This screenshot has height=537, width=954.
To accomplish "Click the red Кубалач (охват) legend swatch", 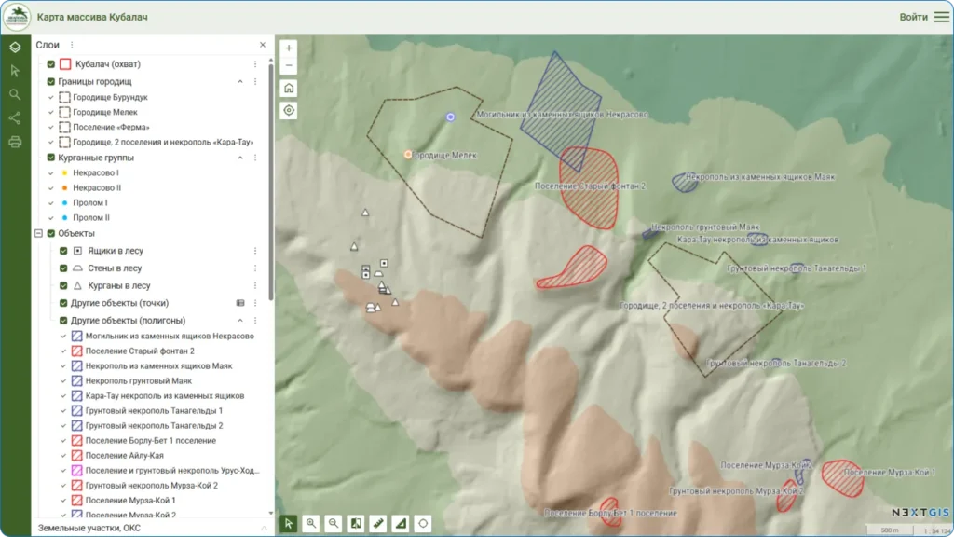I will [65, 64].
